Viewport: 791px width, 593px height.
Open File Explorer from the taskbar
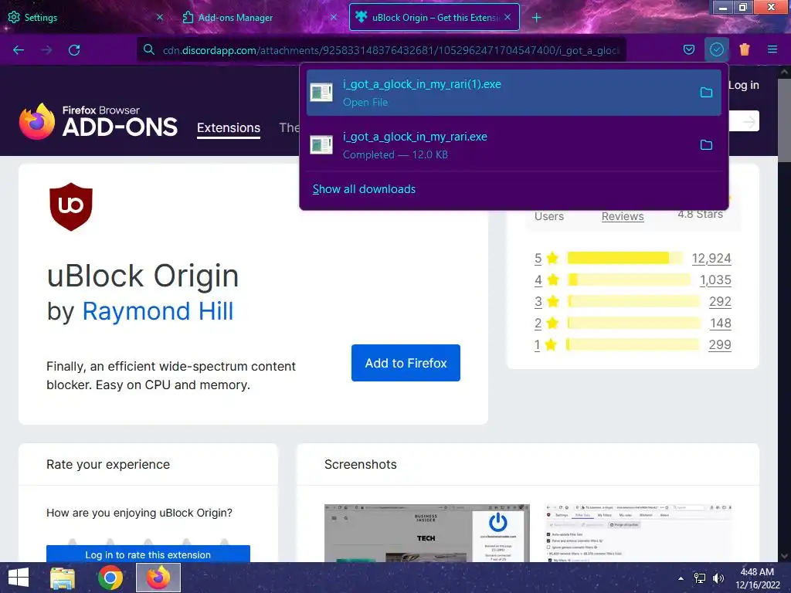tap(63, 578)
